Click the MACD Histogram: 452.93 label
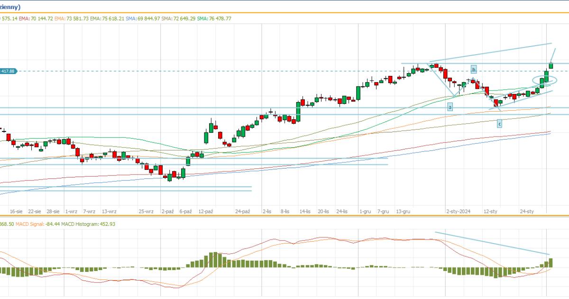The width and height of the screenshot is (569, 299). (81, 224)
